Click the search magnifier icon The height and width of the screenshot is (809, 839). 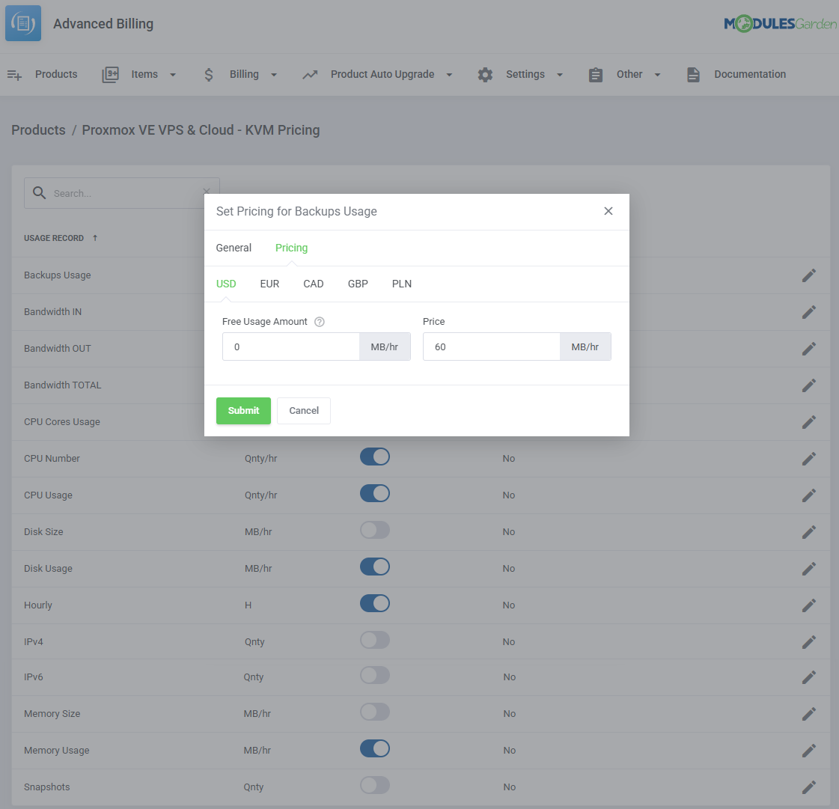pyautogui.click(x=40, y=193)
